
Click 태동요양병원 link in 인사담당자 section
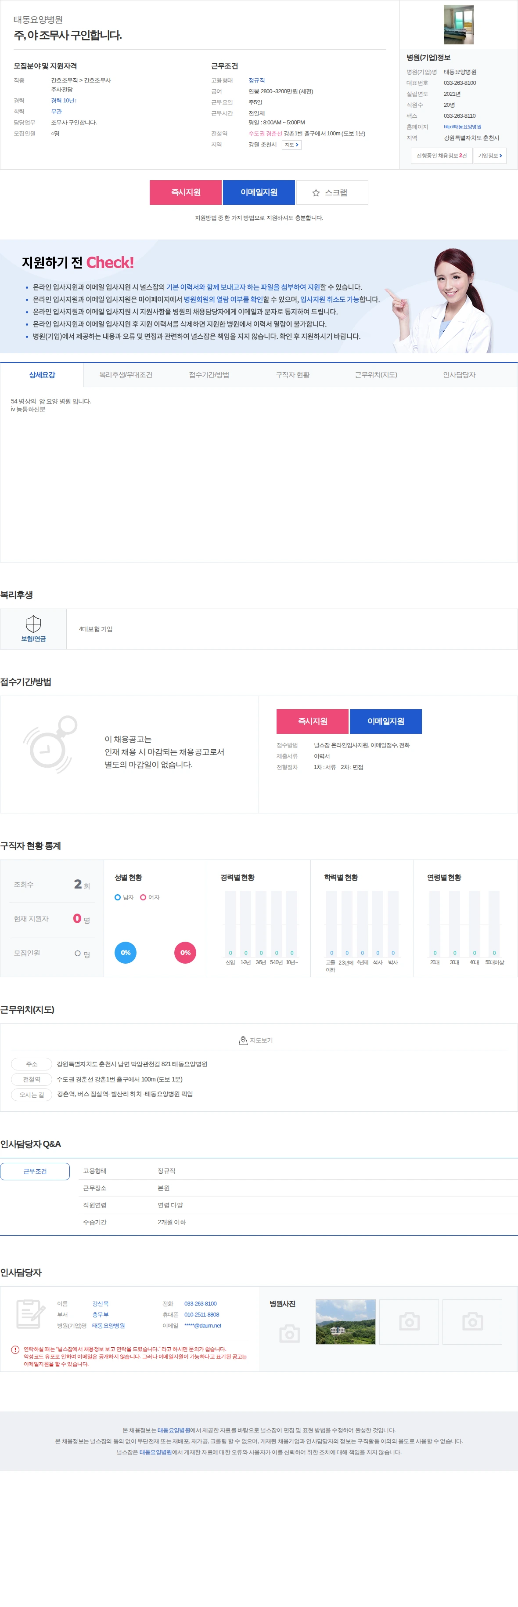coord(108,1326)
